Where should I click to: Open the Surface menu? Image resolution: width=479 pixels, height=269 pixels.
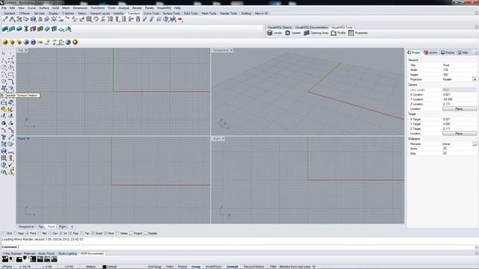click(x=44, y=8)
